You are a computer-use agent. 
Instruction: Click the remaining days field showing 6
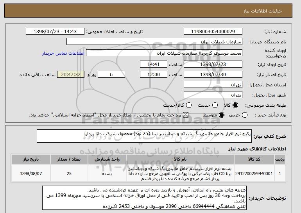tap(111, 75)
